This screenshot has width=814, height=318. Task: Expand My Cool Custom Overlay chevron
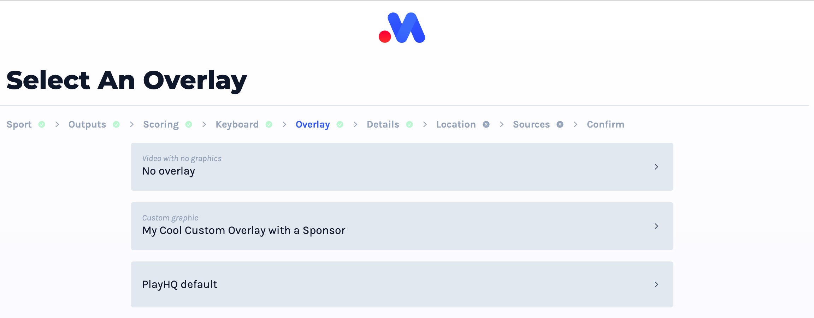pyautogui.click(x=656, y=226)
